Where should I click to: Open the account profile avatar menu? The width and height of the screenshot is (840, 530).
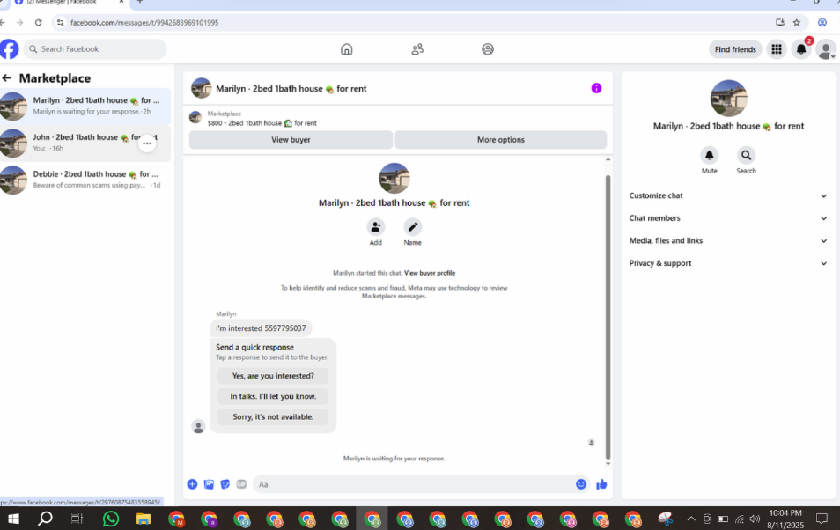[826, 49]
